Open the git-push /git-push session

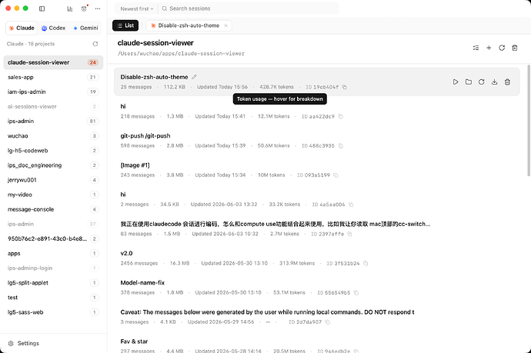click(316, 141)
